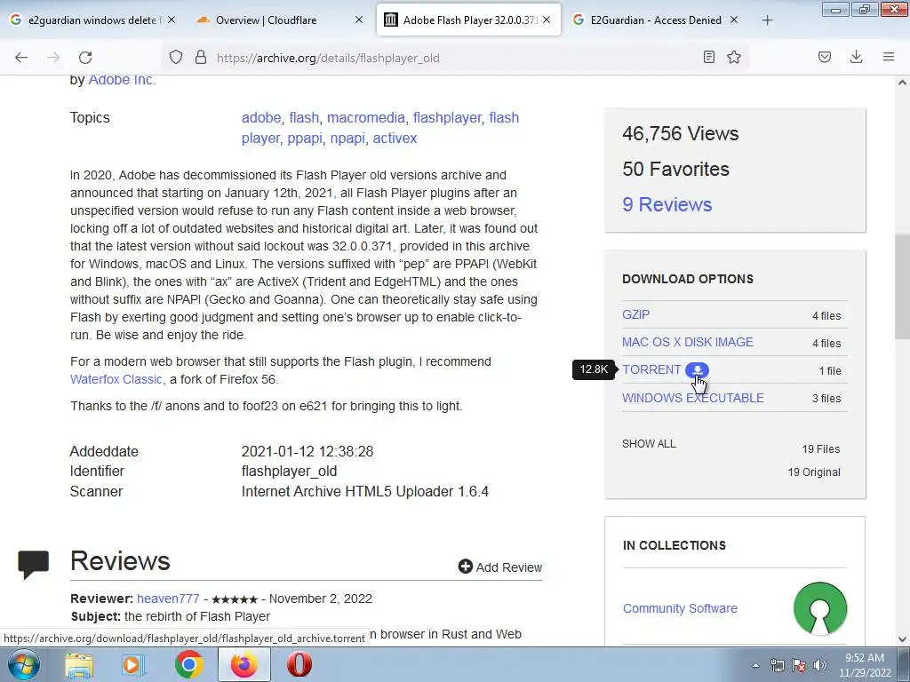Open Firefox application menu (hamburger)
The image size is (910, 682).
[889, 57]
